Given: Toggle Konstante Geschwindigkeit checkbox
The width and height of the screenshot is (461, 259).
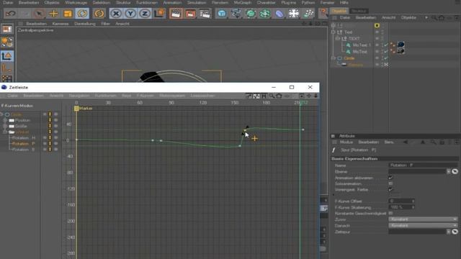Looking at the screenshot, I should coord(390,213).
